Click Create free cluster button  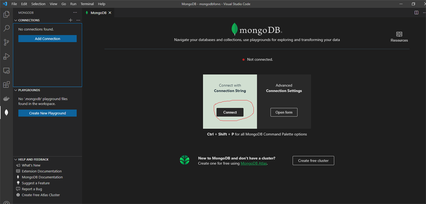(x=313, y=161)
